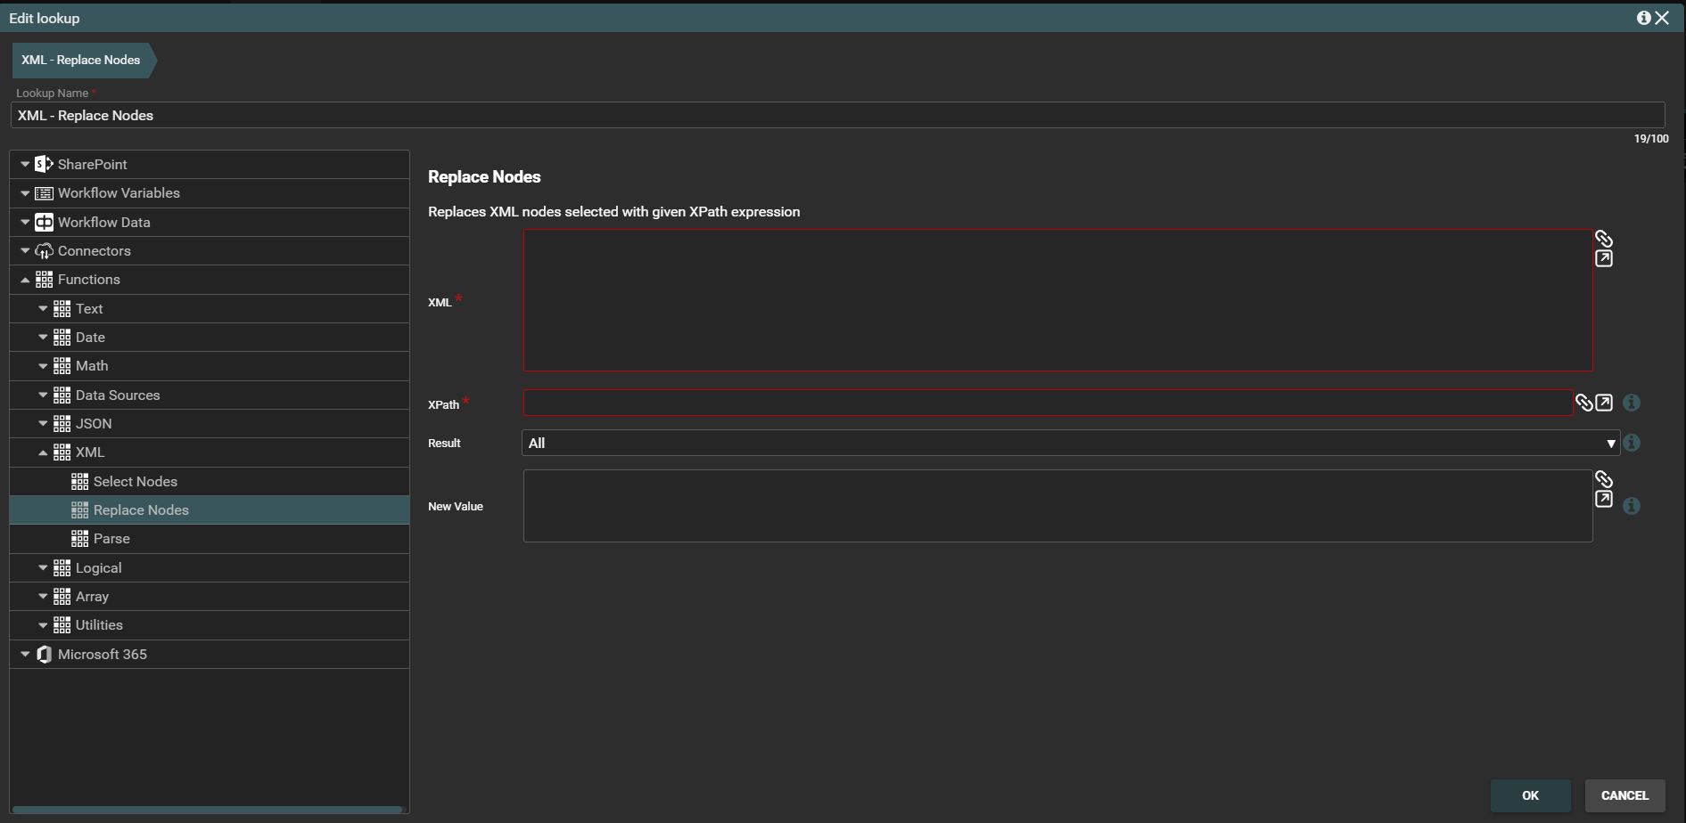Click the XML - Replace Nodes breadcrumb tab
The height and width of the screenshot is (823, 1686).
pyautogui.click(x=81, y=60)
